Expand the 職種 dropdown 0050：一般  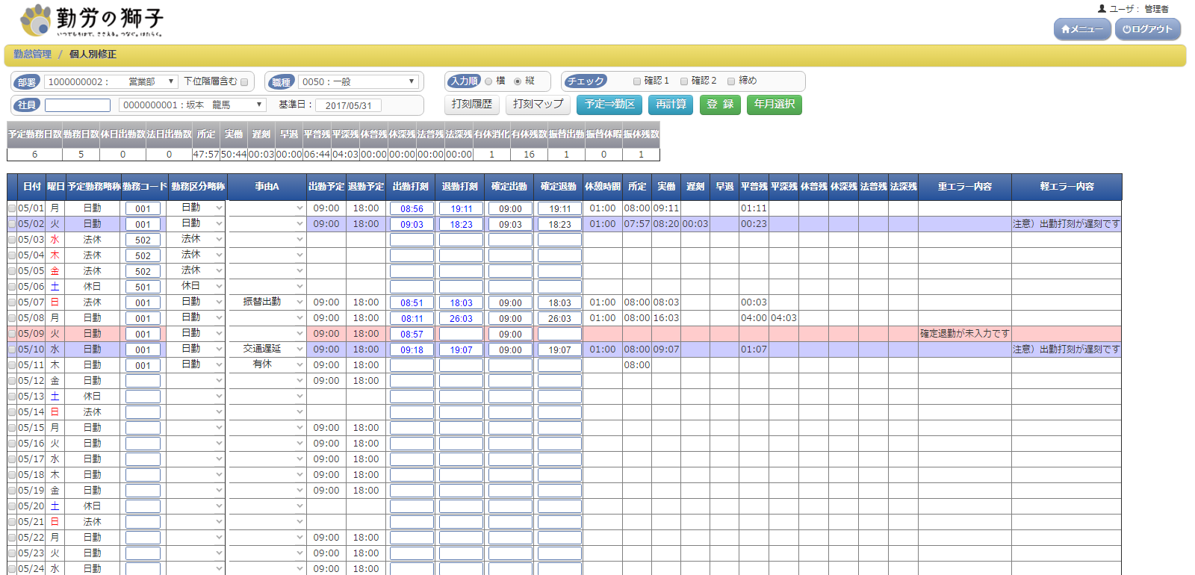(x=358, y=81)
